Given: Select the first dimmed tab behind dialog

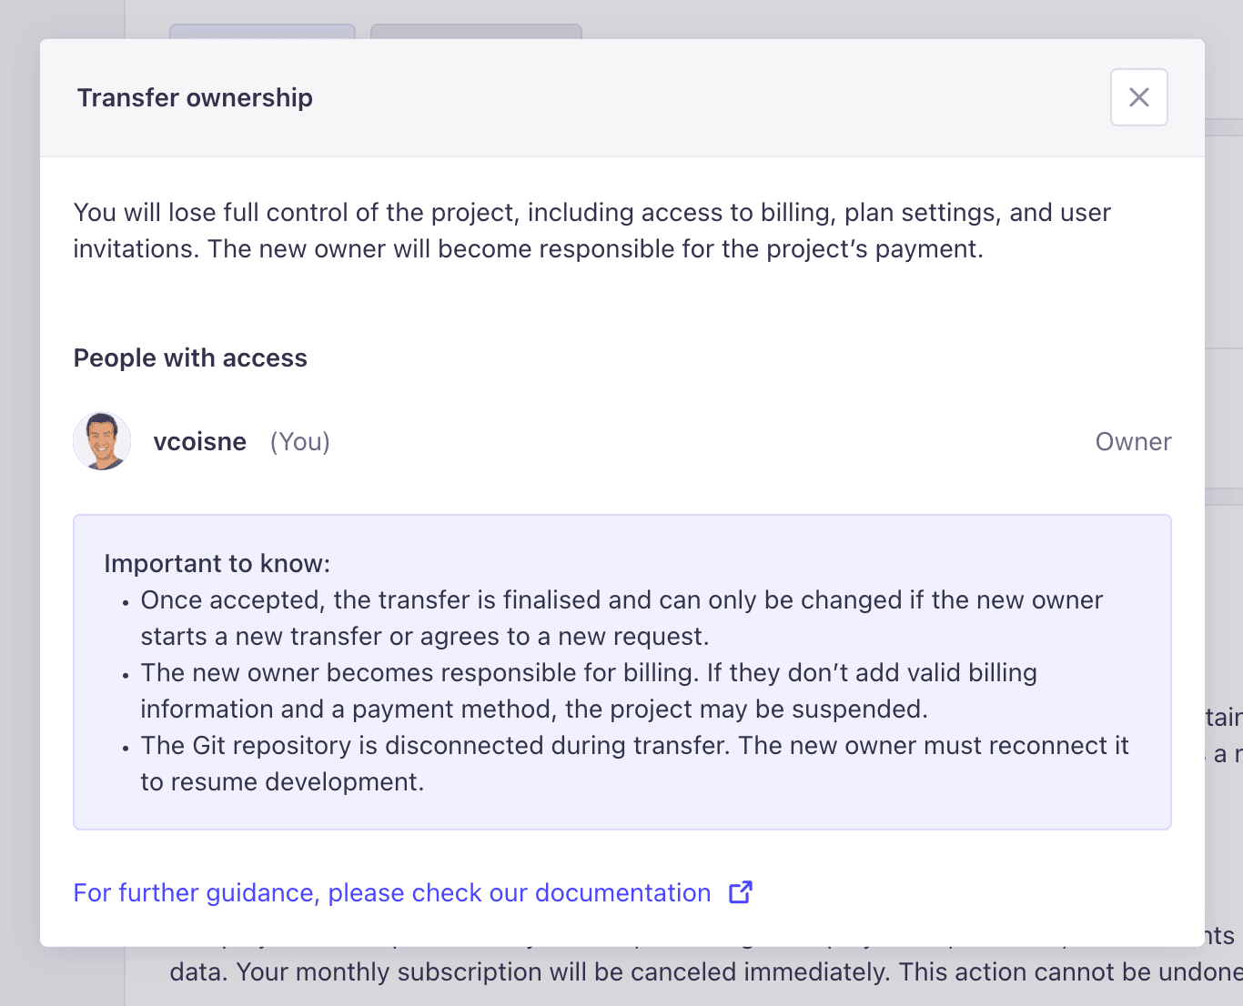Looking at the screenshot, I should tap(262, 32).
